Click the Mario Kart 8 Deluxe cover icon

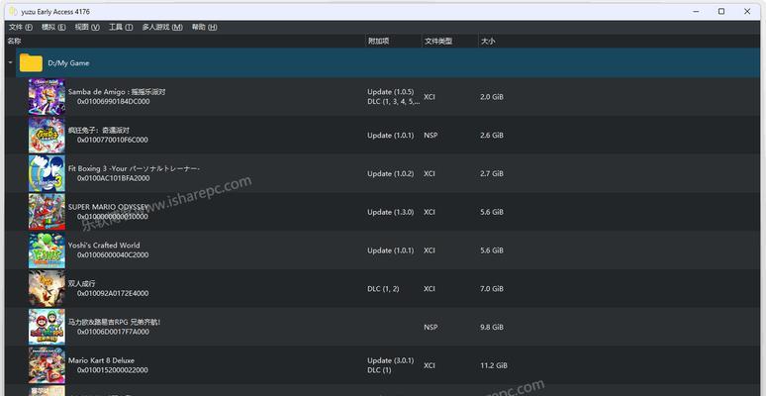(x=47, y=365)
